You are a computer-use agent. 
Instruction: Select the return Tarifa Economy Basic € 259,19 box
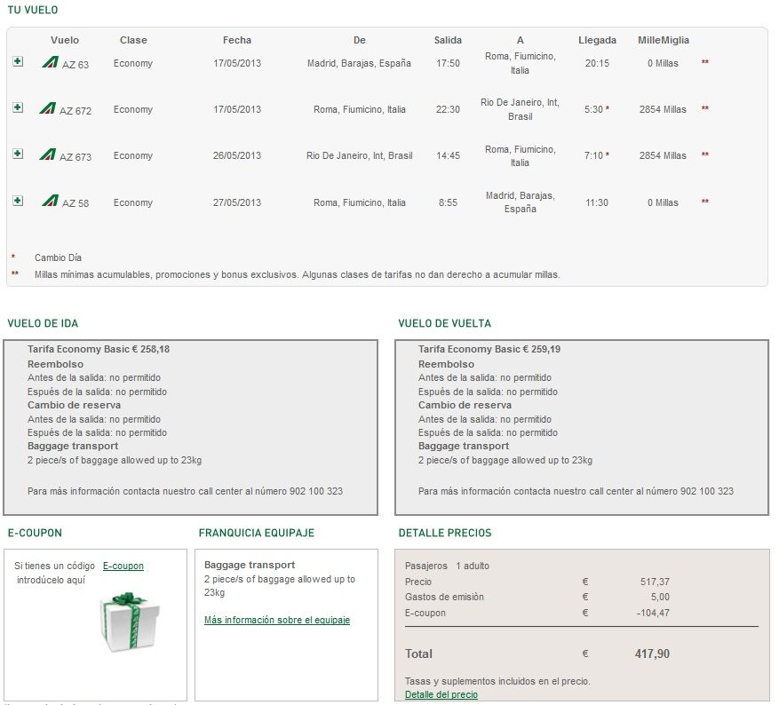click(x=582, y=427)
